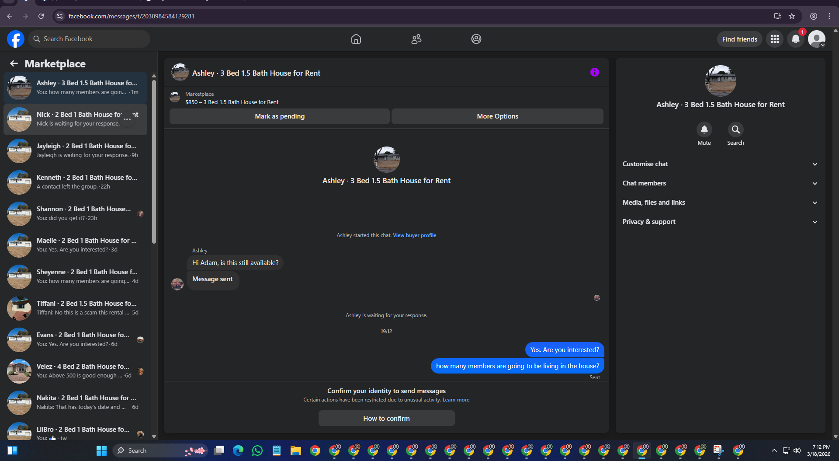Mute this chat with the bell icon
The image size is (839, 461).
click(704, 129)
